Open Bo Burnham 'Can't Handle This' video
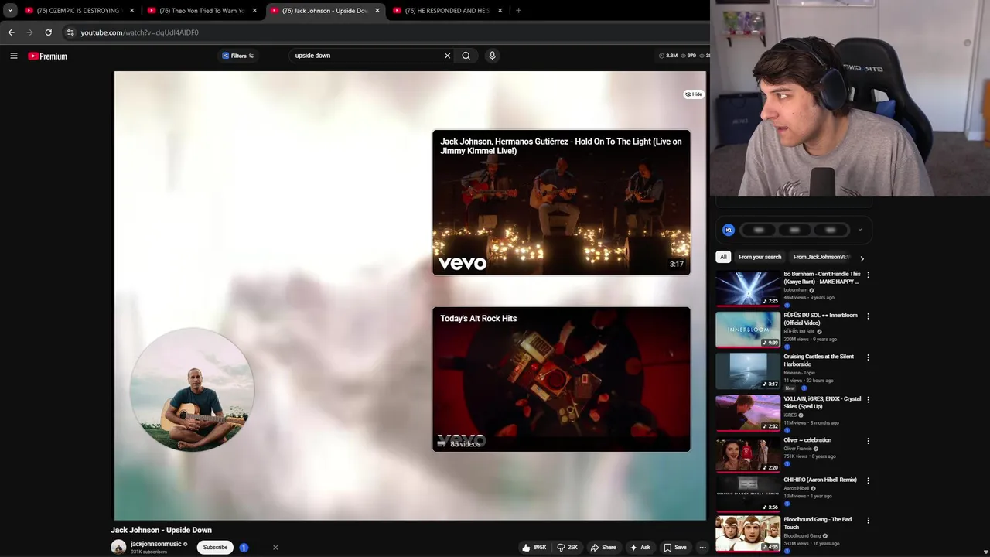Image resolution: width=990 pixels, height=557 pixels. (821, 278)
